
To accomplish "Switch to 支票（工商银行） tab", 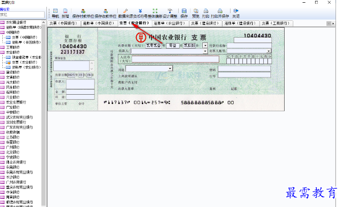I will (276, 23).
